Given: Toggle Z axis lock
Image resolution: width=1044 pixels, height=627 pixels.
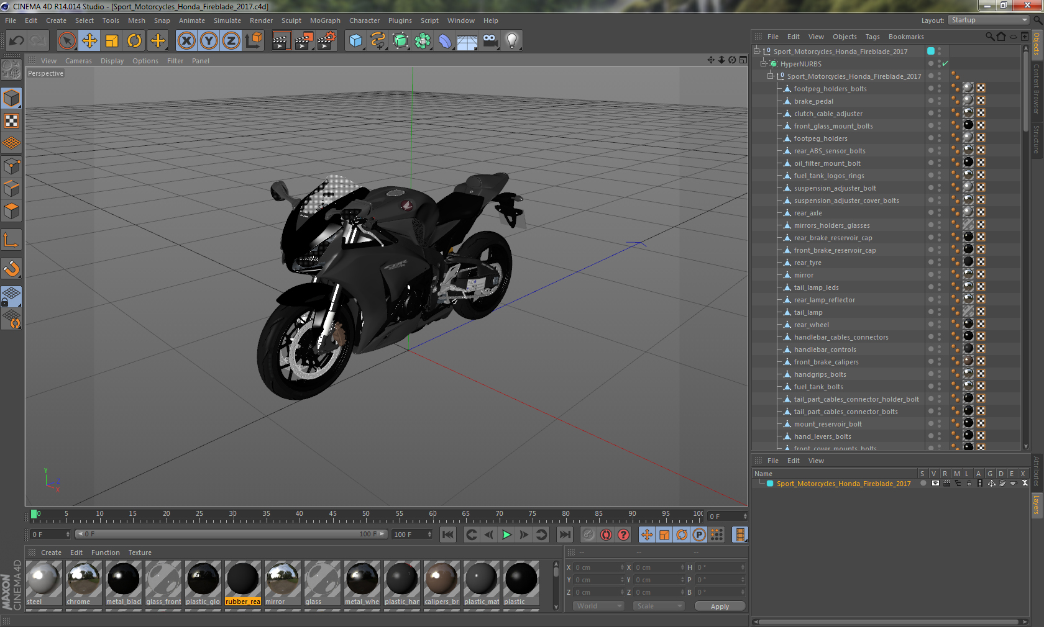Looking at the screenshot, I should (x=231, y=41).
